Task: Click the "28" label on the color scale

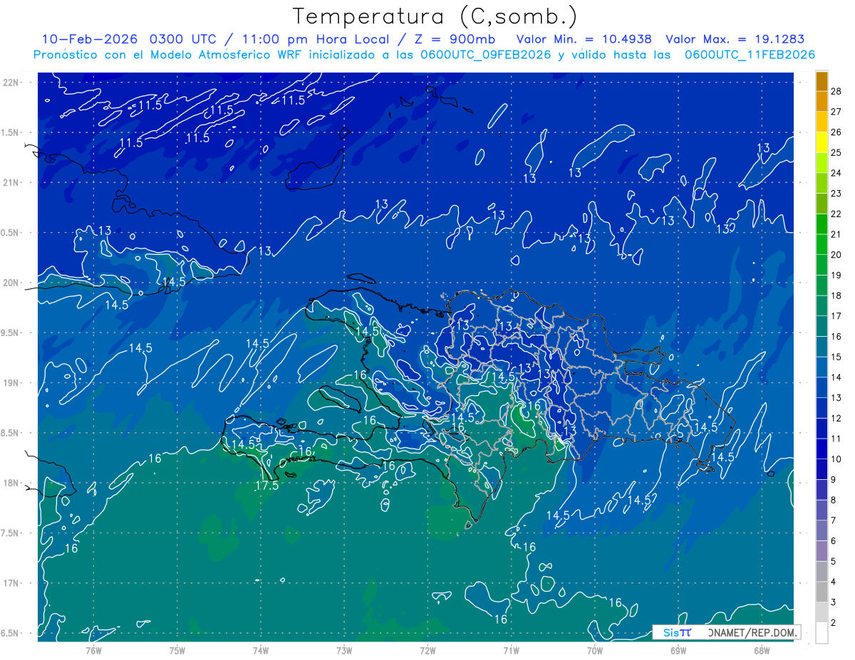Action: coord(836,90)
